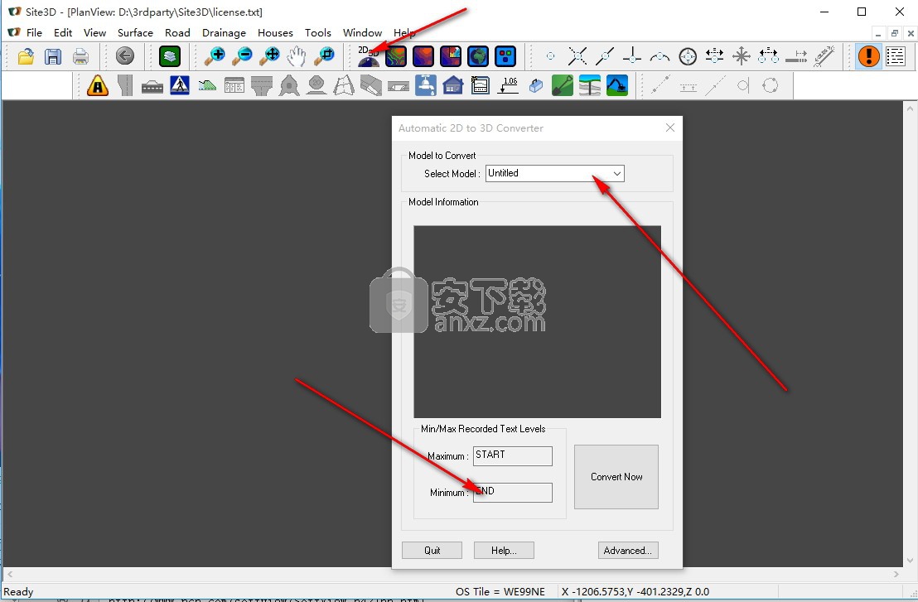
Task: Open the File menu
Action: (x=34, y=33)
